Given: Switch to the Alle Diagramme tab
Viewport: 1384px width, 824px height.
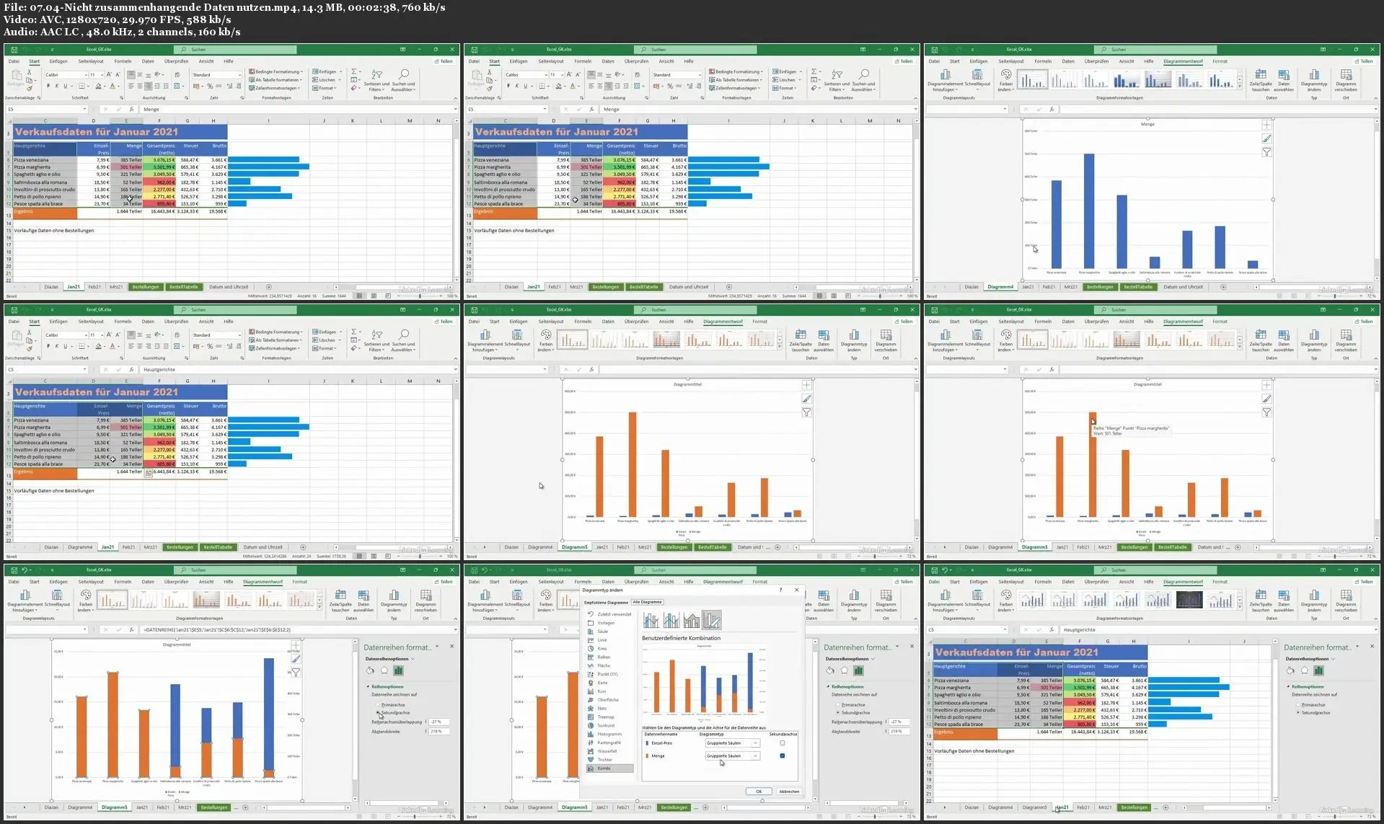Looking at the screenshot, I should pos(648,602).
